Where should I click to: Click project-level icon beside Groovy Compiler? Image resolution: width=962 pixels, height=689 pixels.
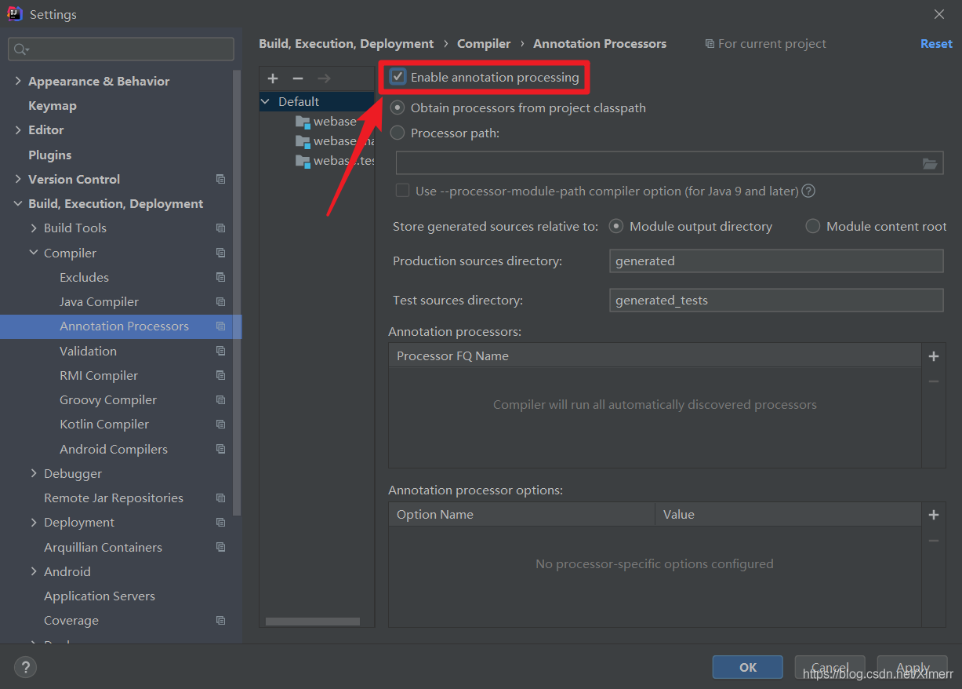coord(220,399)
